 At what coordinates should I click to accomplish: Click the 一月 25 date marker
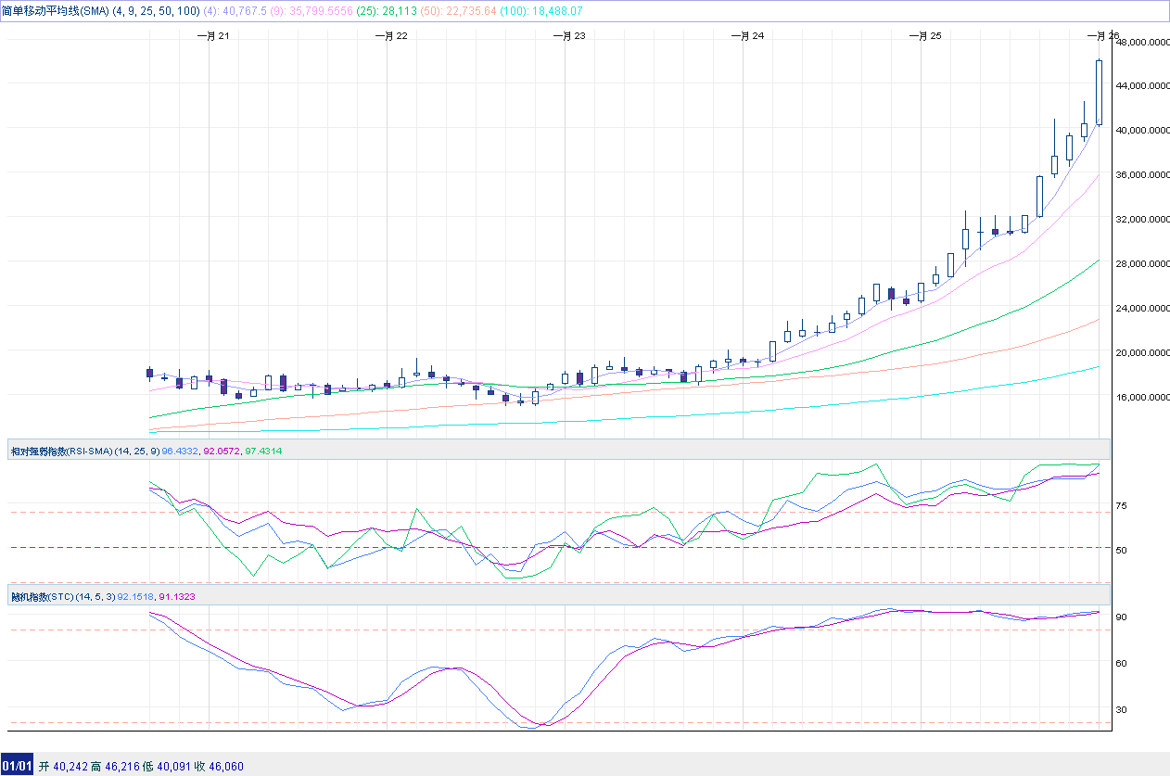924,35
